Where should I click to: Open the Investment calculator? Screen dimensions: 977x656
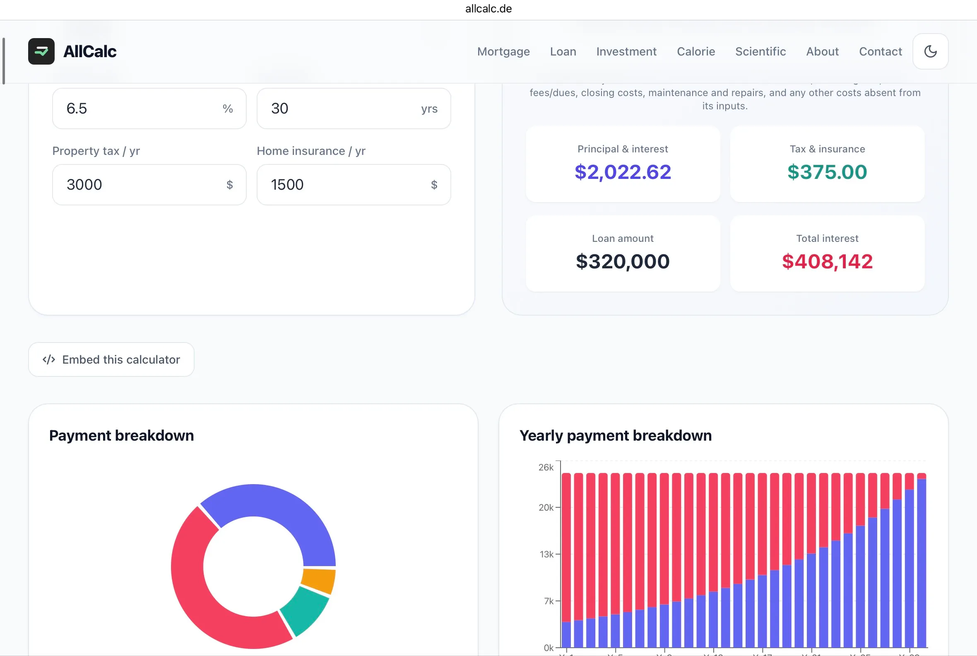(x=626, y=51)
